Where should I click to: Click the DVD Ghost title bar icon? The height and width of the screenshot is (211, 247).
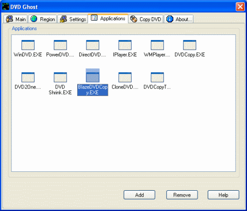(5, 7)
